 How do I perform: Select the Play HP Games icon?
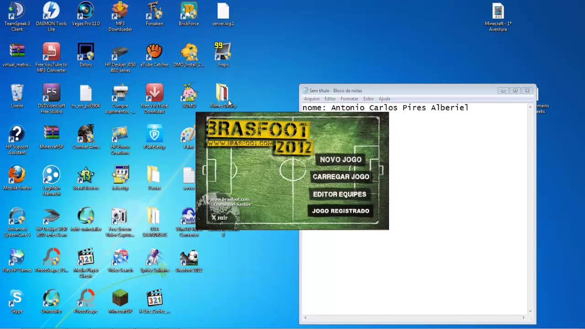17,261
